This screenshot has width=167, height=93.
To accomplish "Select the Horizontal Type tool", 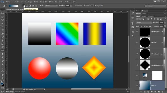I will (2, 64).
